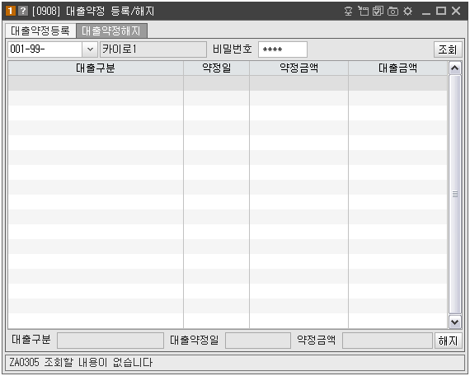This screenshot has height=376, width=470.
Task: Click the scrollbar down arrow
Action: (454, 322)
